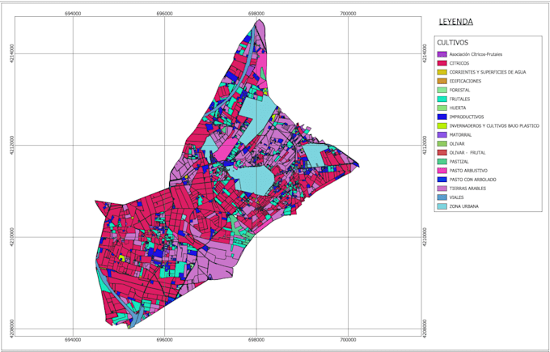Select the 'MATORRAL' legend label
550x352 pixels.
(x=460, y=135)
